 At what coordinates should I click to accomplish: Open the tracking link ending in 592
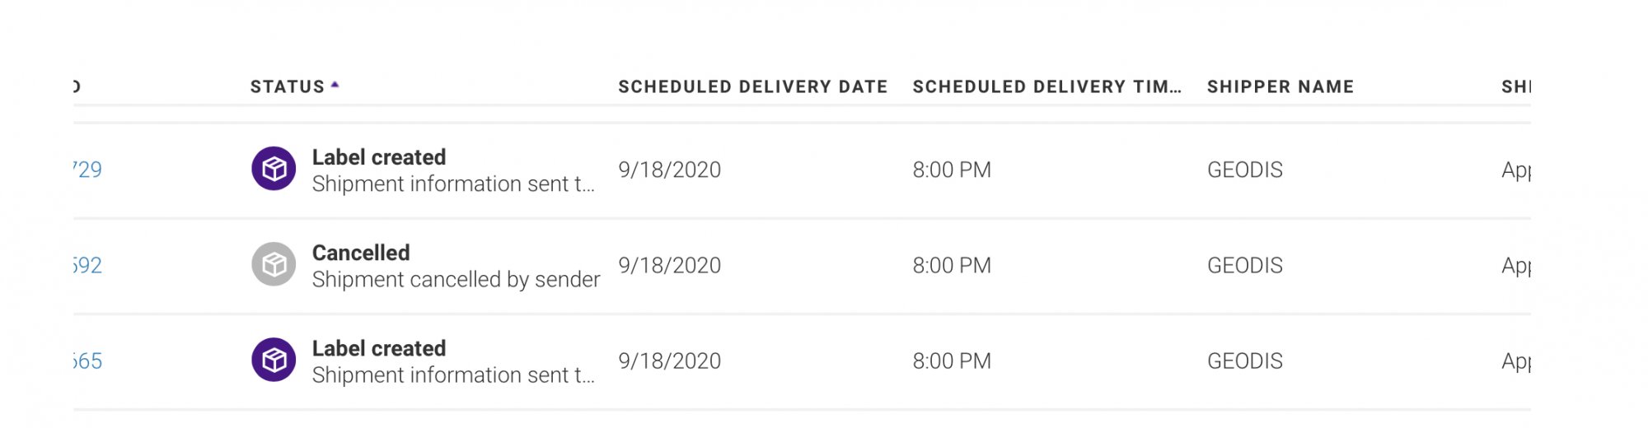click(87, 265)
